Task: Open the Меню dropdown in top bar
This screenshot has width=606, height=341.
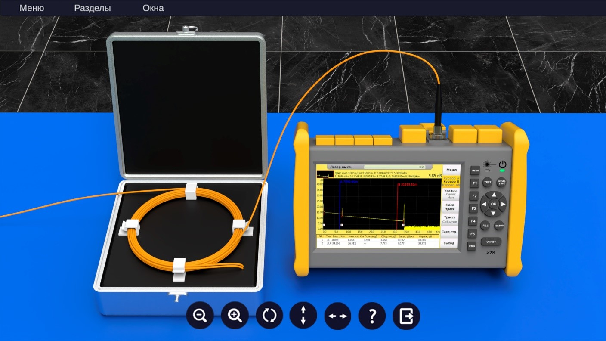Action: pos(31,8)
